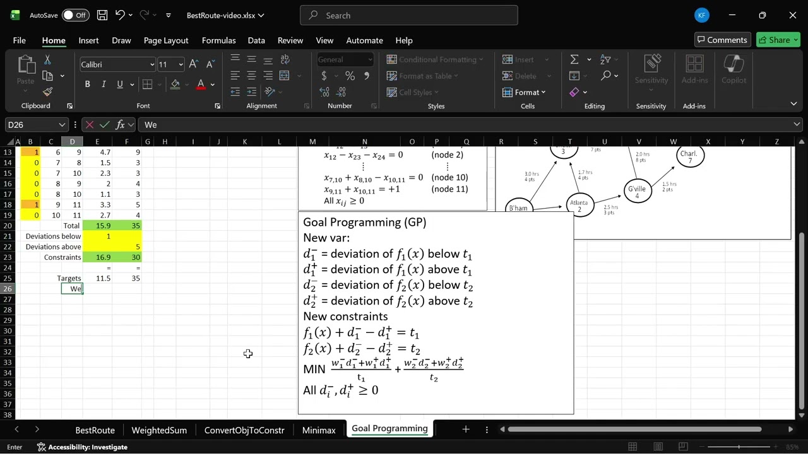Click the zoom slider in status bar
The width and height of the screenshot is (808, 454).
(x=739, y=447)
